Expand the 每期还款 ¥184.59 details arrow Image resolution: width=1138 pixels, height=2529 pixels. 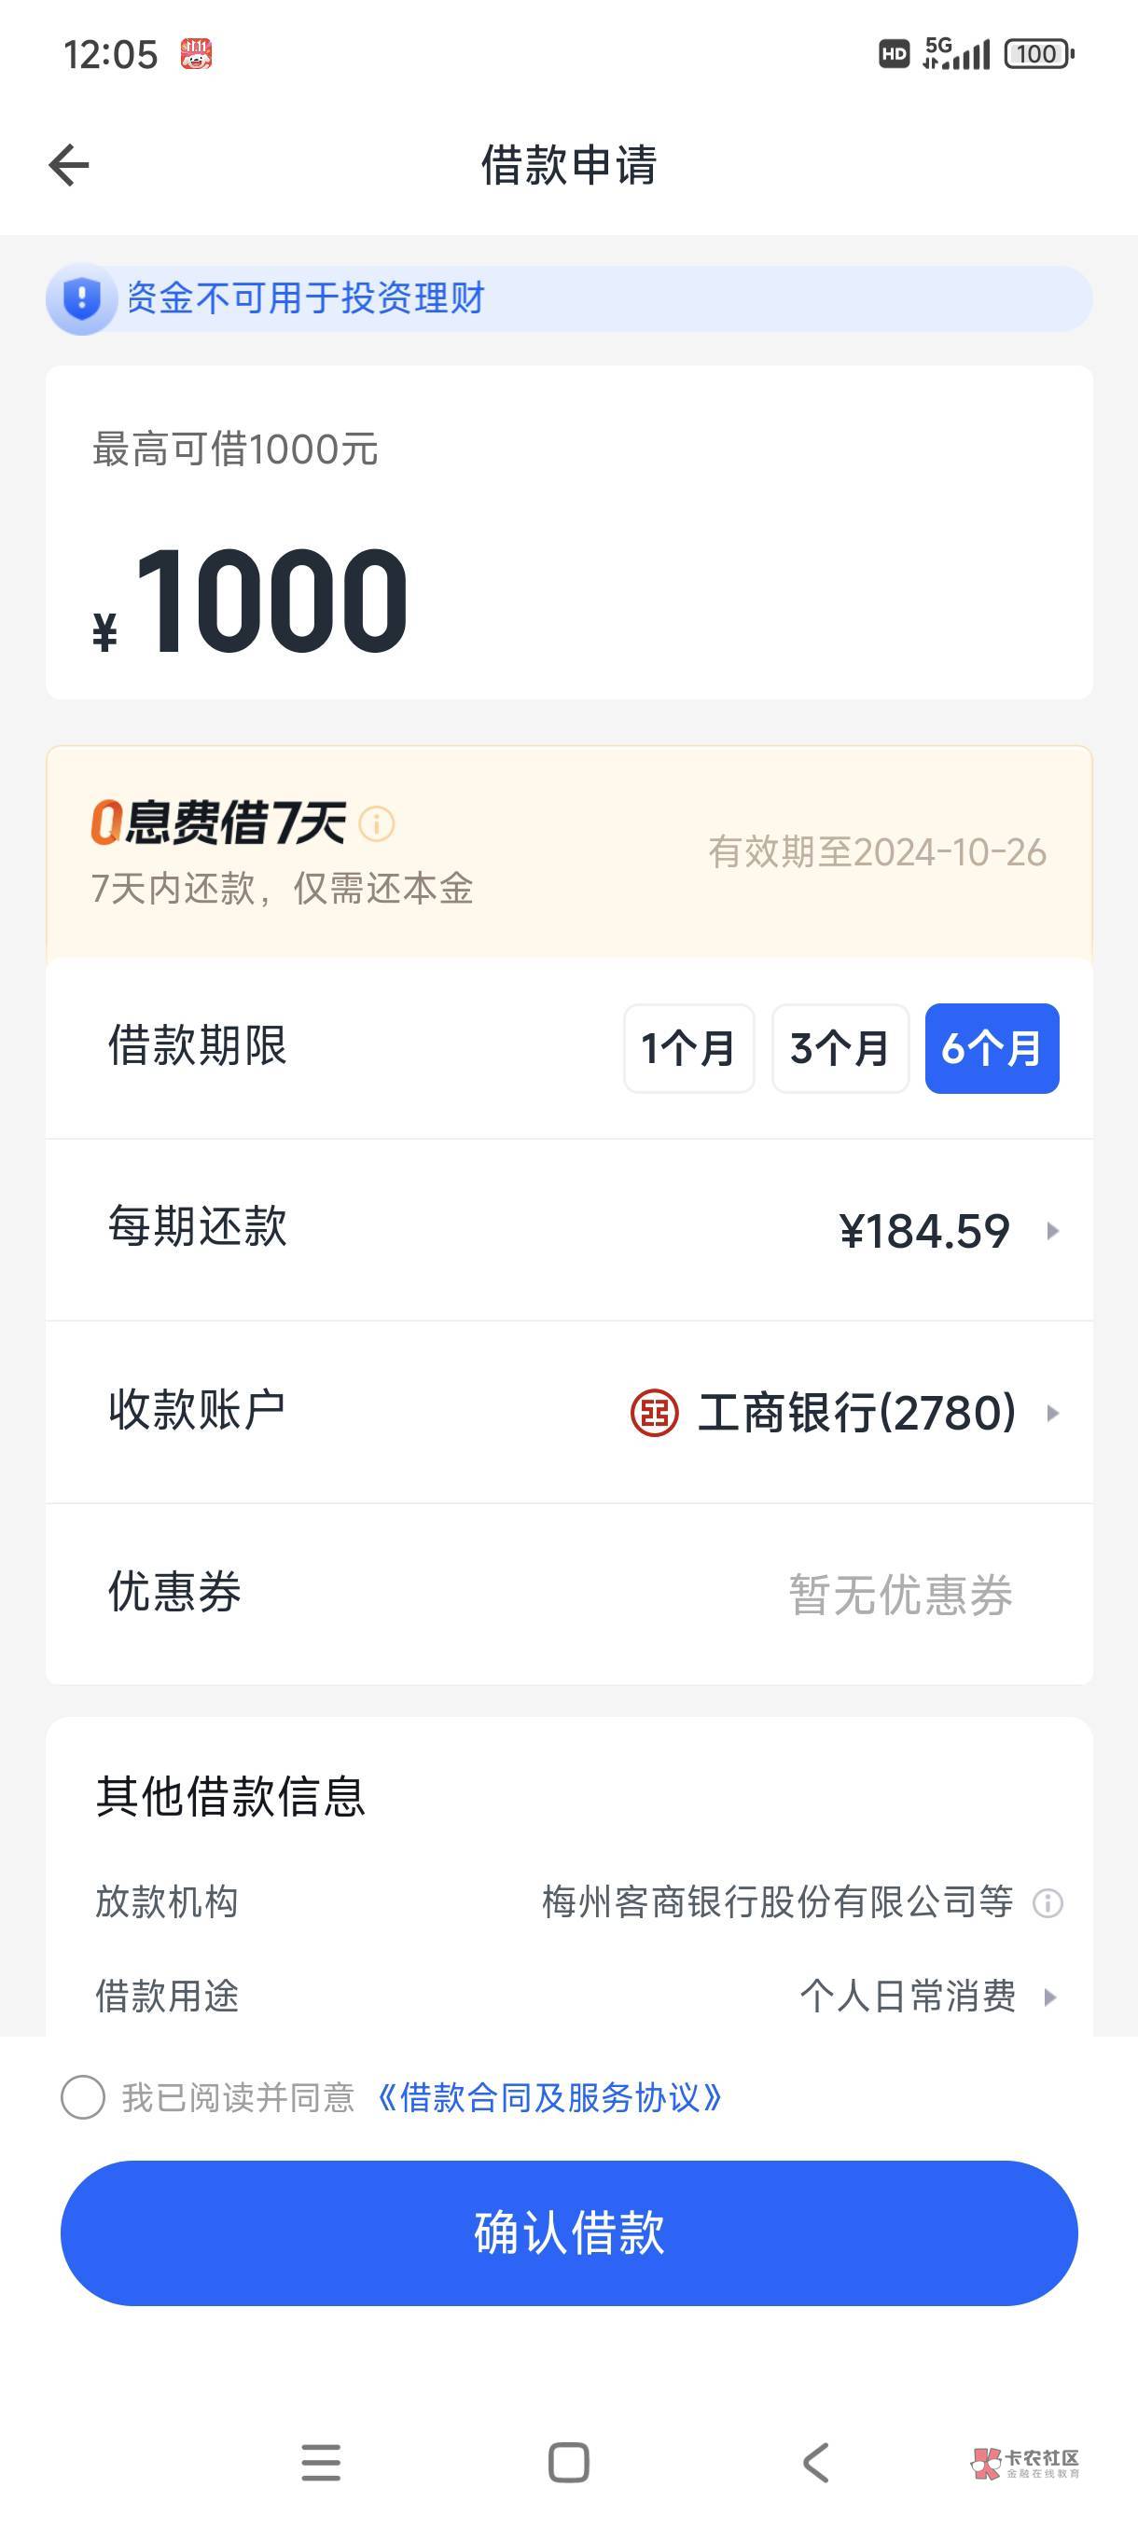click(1052, 1231)
